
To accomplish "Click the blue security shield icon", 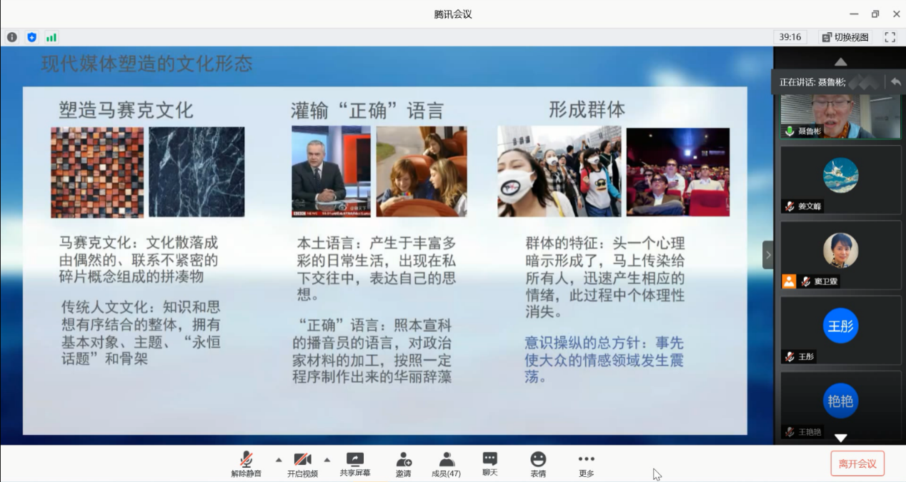I will [x=31, y=37].
